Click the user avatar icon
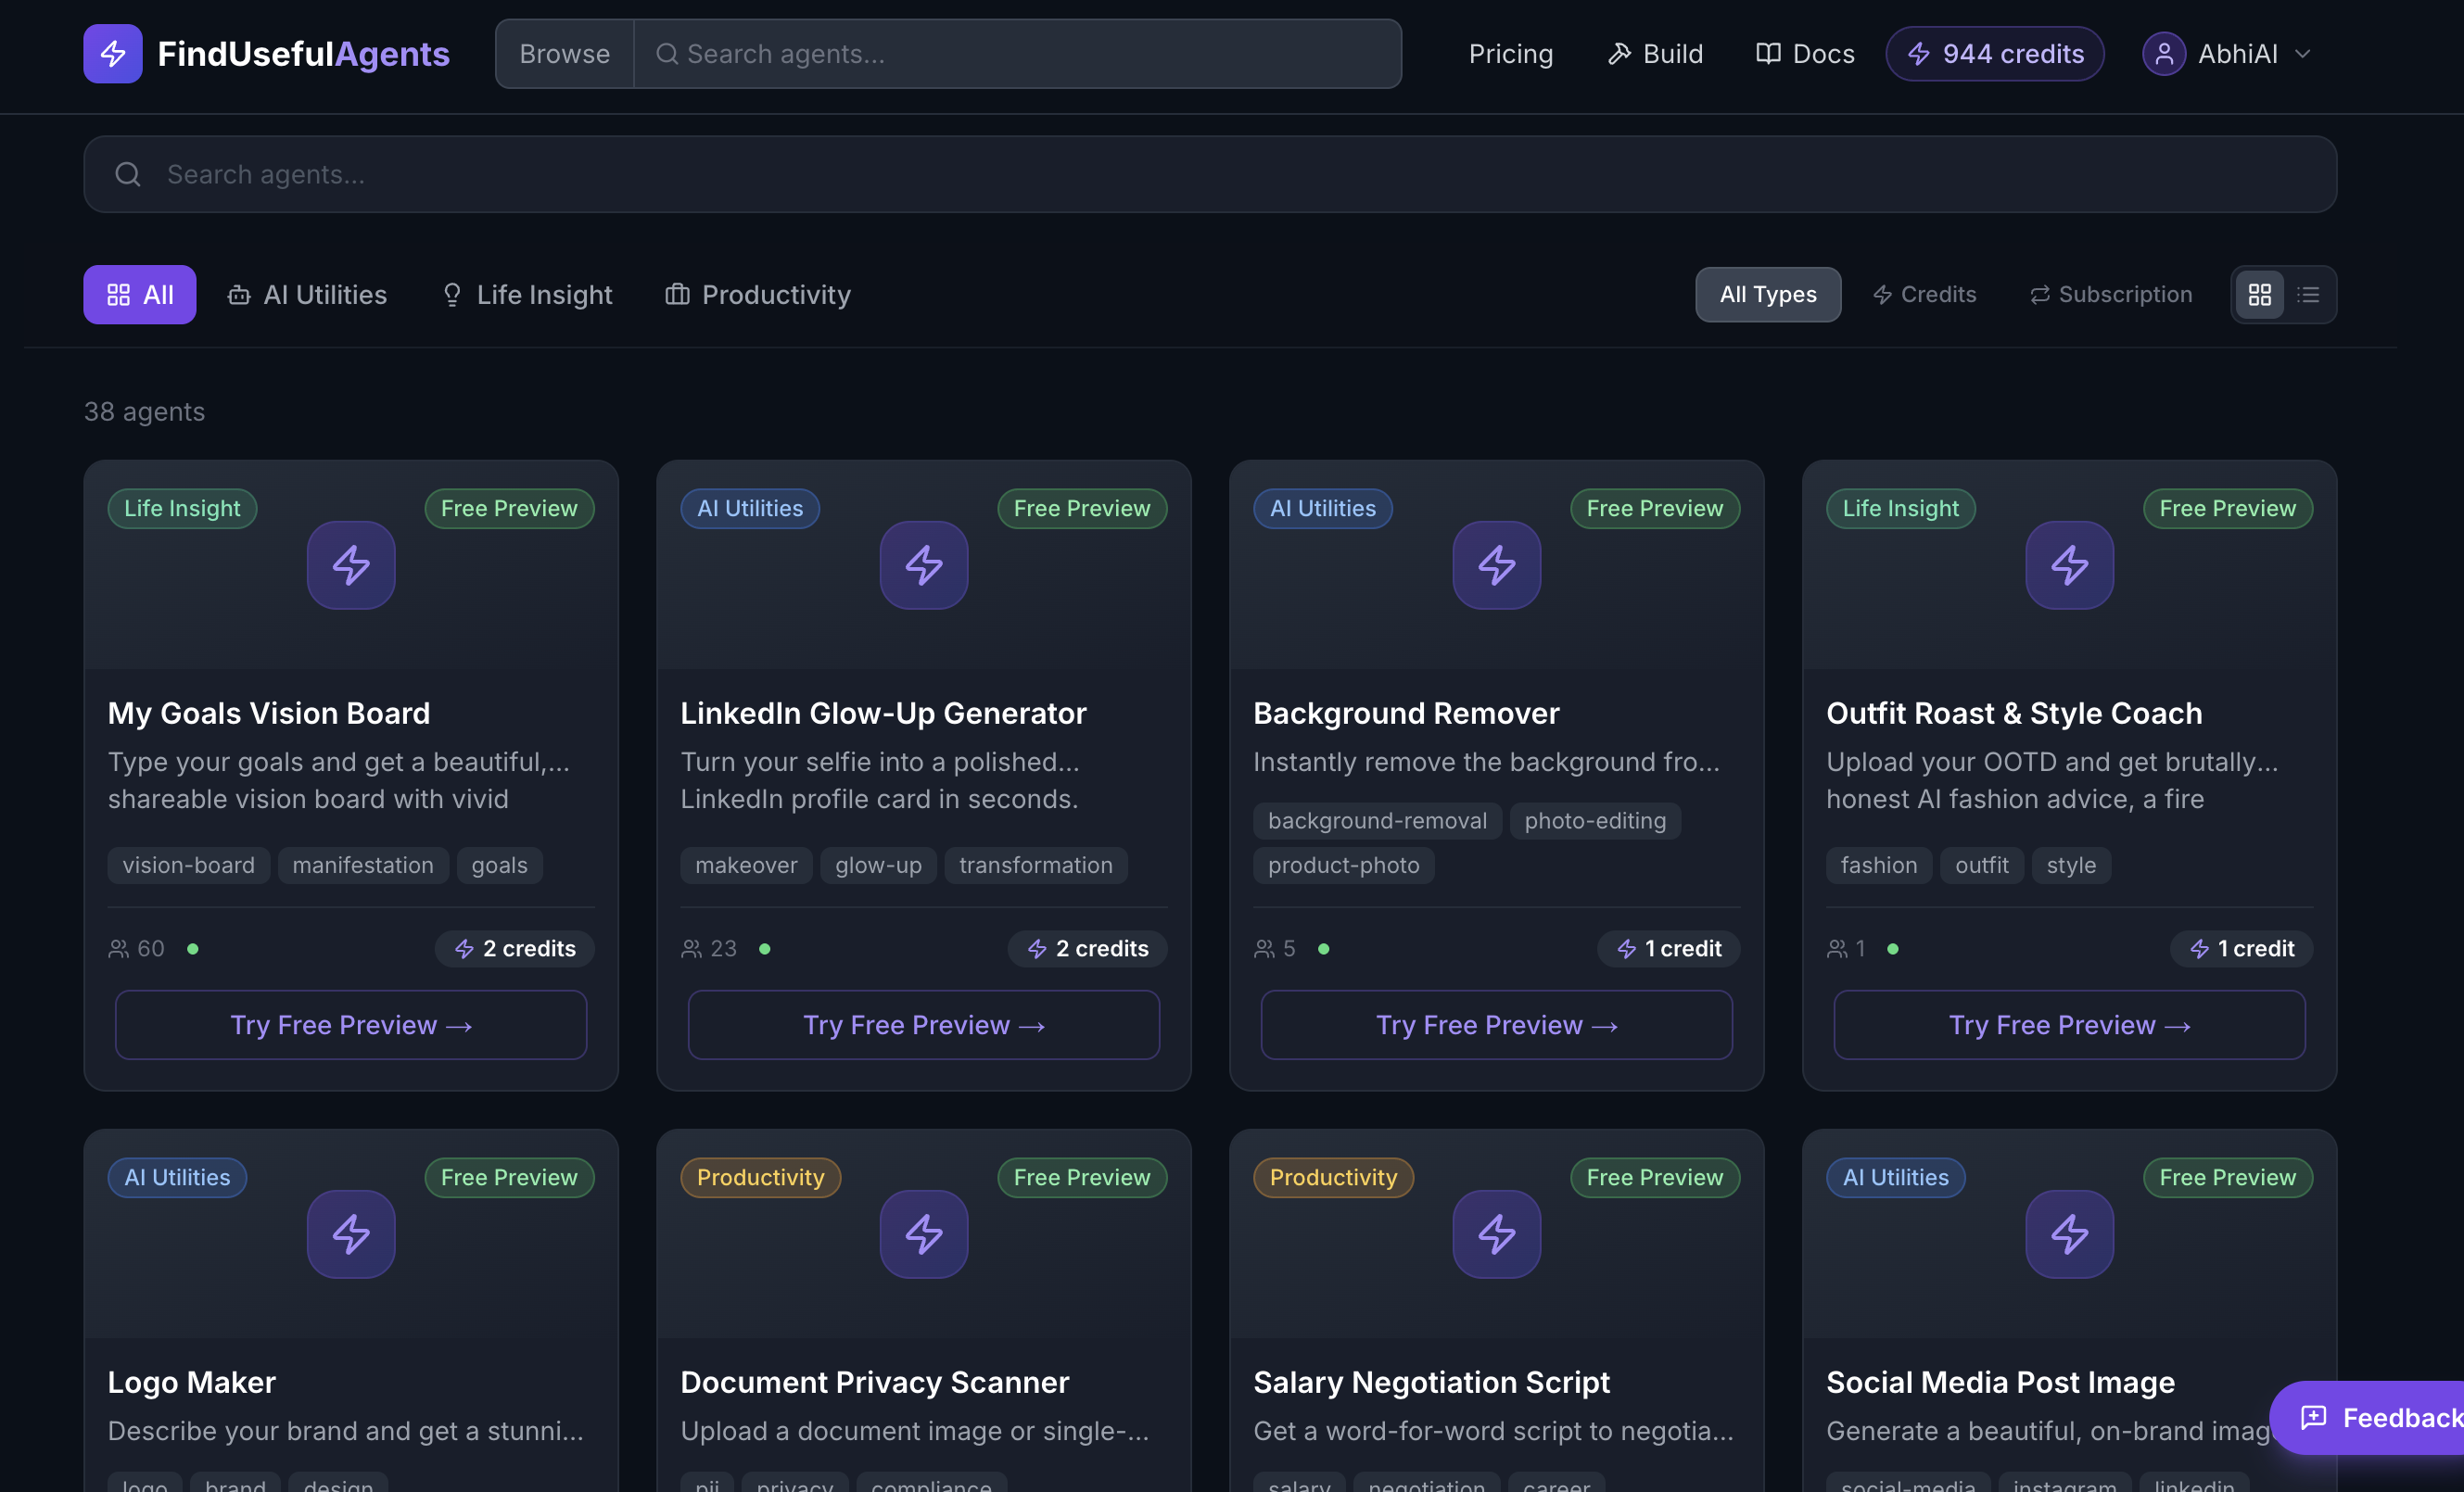Image resolution: width=2464 pixels, height=1492 pixels. coord(2163,54)
